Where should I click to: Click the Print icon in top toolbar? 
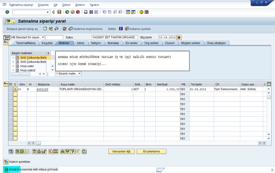pos(86,12)
